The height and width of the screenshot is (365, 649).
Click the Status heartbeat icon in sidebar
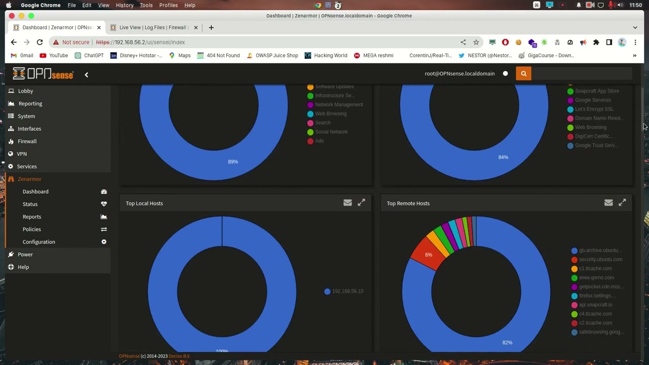tap(104, 204)
